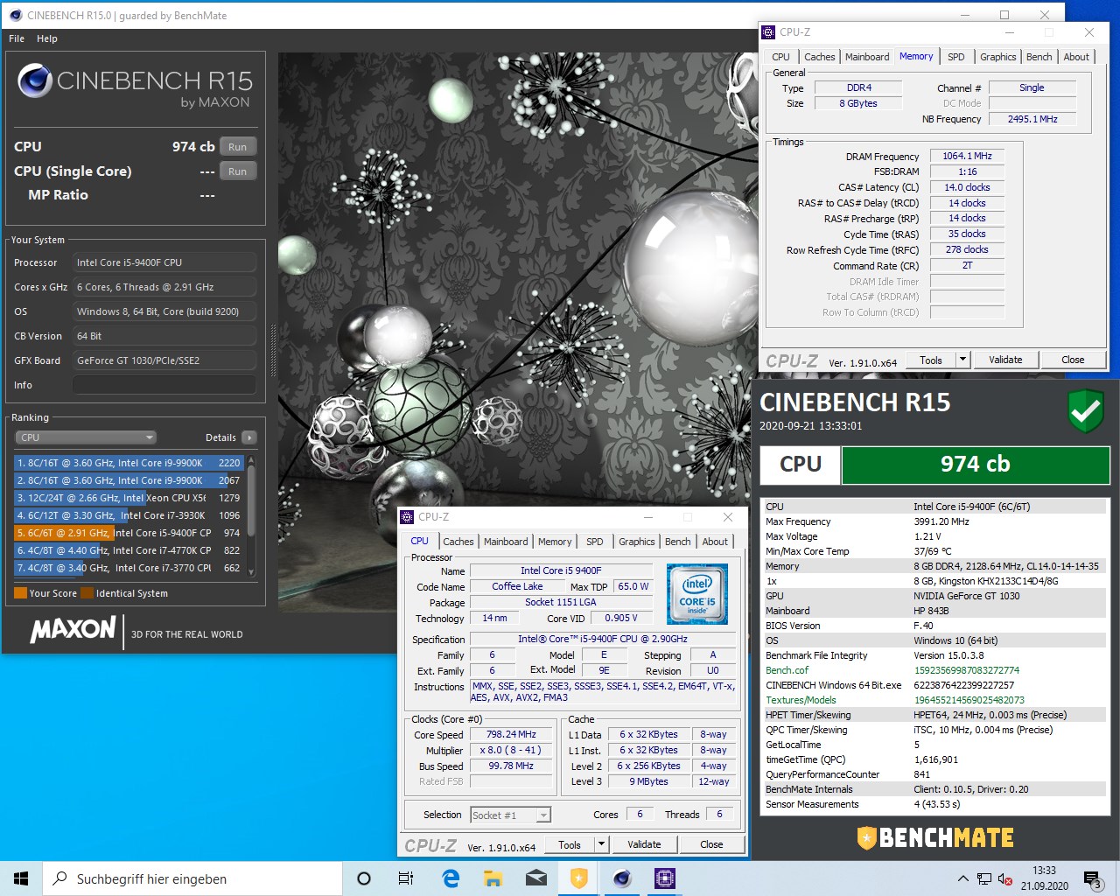
Task: Click the Cinebench R15 logo sphere
Action: click(x=35, y=80)
